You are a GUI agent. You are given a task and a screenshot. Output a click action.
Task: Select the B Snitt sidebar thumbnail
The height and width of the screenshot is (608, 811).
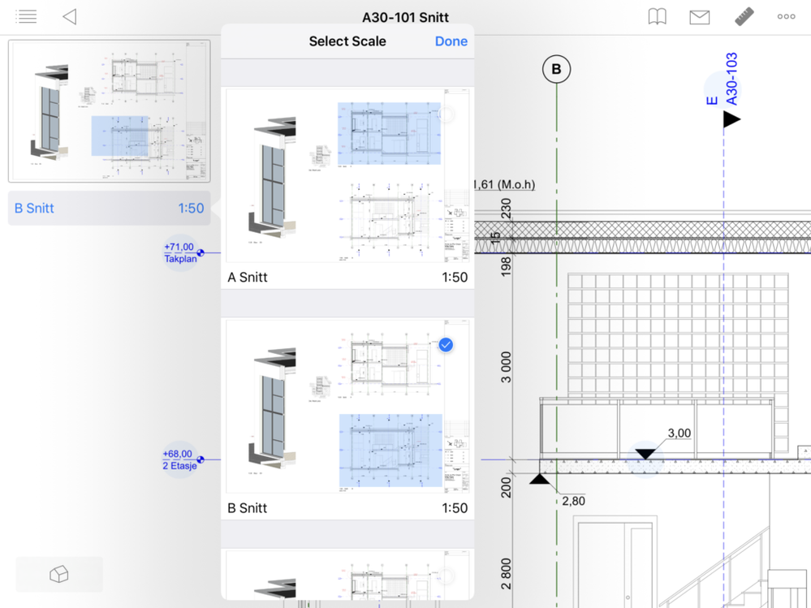pos(109,111)
